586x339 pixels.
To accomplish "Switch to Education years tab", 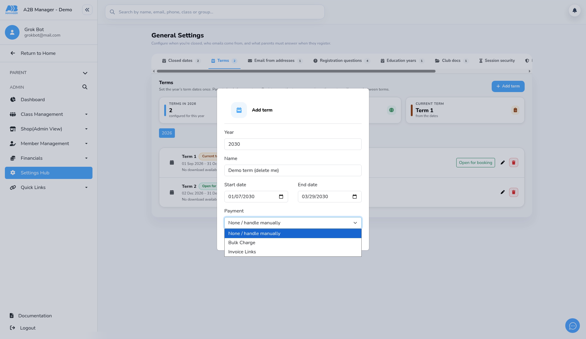I will click(x=402, y=61).
